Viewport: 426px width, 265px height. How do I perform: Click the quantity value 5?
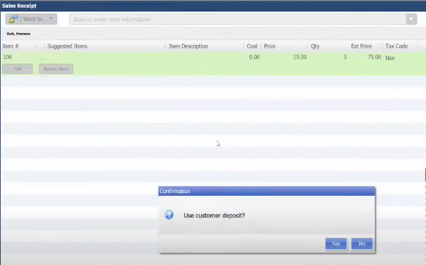coord(345,57)
